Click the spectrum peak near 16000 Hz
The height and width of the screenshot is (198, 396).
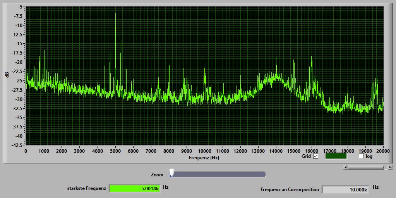(311, 58)
